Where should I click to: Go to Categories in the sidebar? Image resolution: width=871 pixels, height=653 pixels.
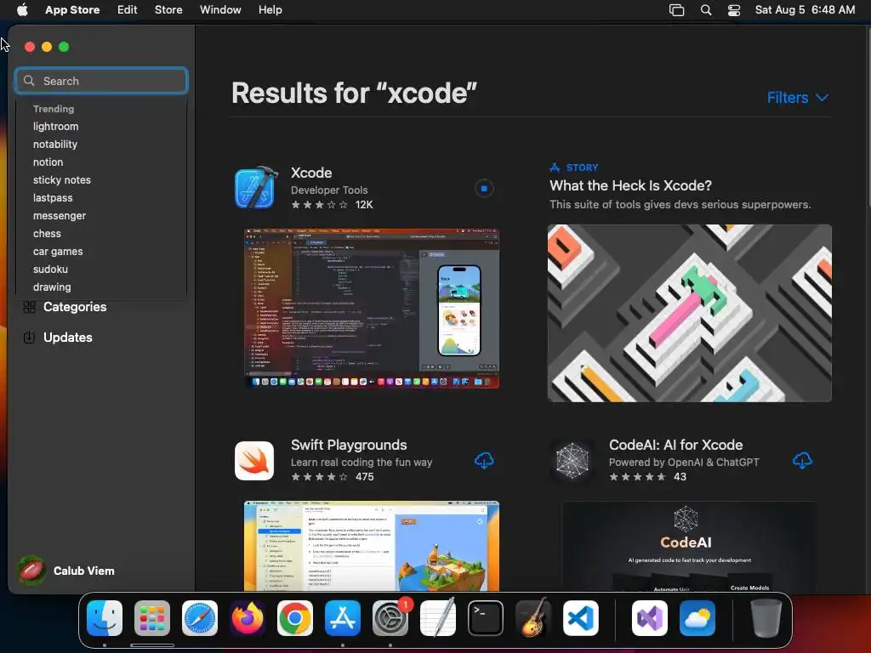click(x=75, y=307)
